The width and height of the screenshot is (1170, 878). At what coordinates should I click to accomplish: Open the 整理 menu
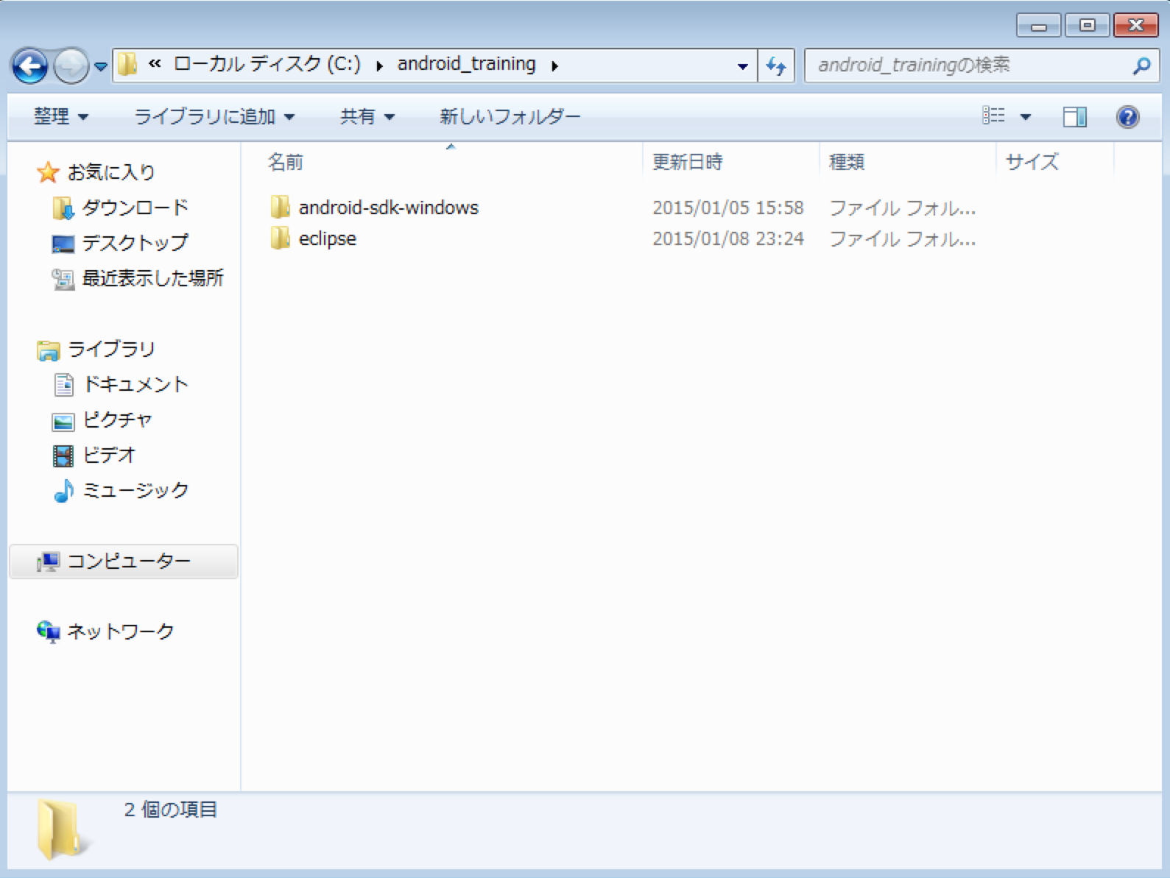[61, 116]
